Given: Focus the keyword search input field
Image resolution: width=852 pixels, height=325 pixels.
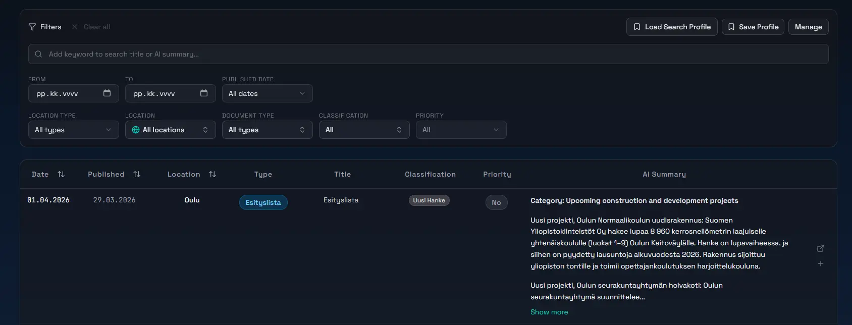Looking at the screenshot, I should [x=428, y=54].
